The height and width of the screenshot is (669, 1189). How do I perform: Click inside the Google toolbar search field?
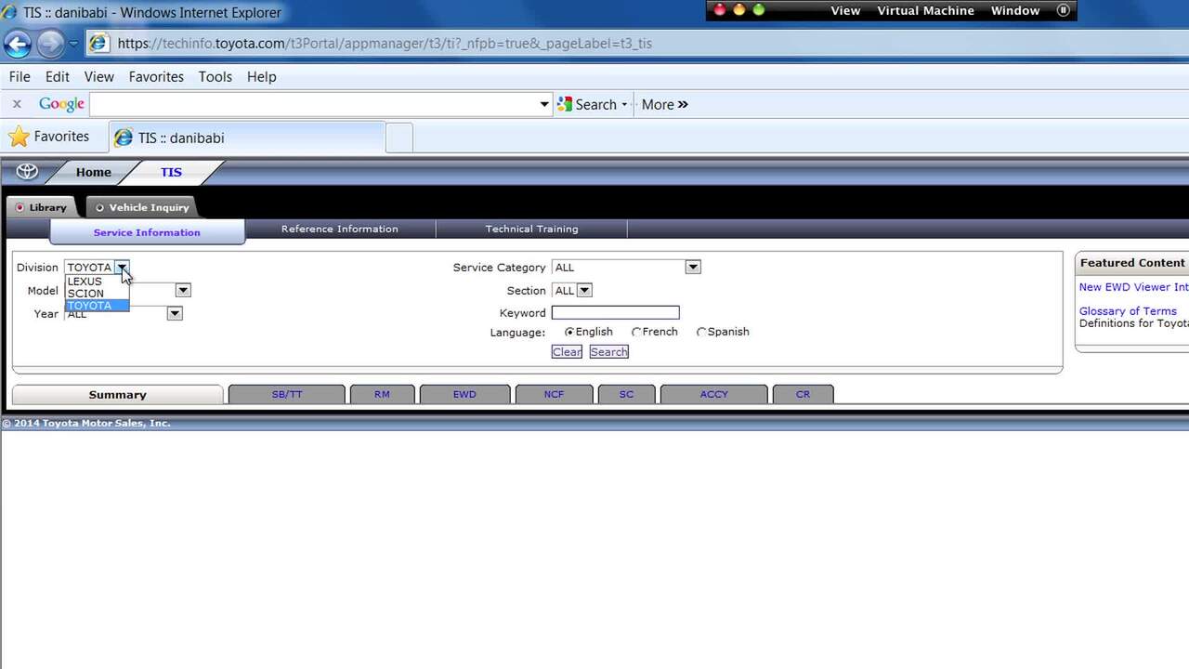(x=314, y=104)
